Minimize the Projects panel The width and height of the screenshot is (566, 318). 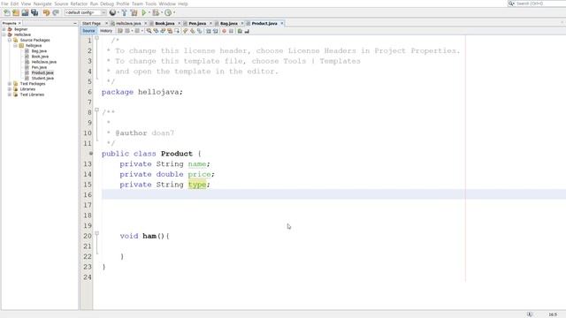tap(74, 23)
